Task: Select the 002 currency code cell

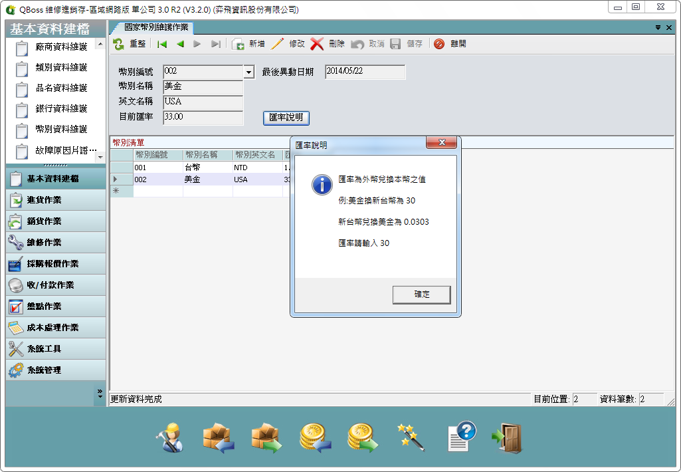Action: click(x=158, y=179)
